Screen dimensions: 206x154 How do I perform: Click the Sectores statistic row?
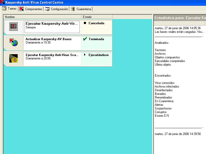coord(160,50)
